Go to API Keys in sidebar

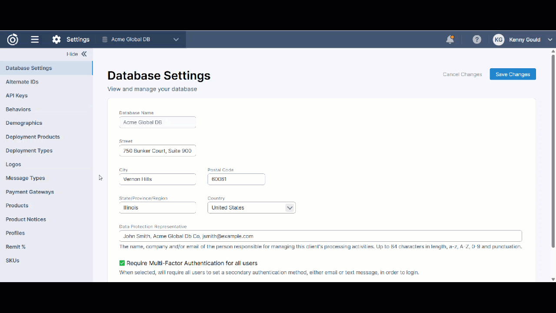click(17, 96)
